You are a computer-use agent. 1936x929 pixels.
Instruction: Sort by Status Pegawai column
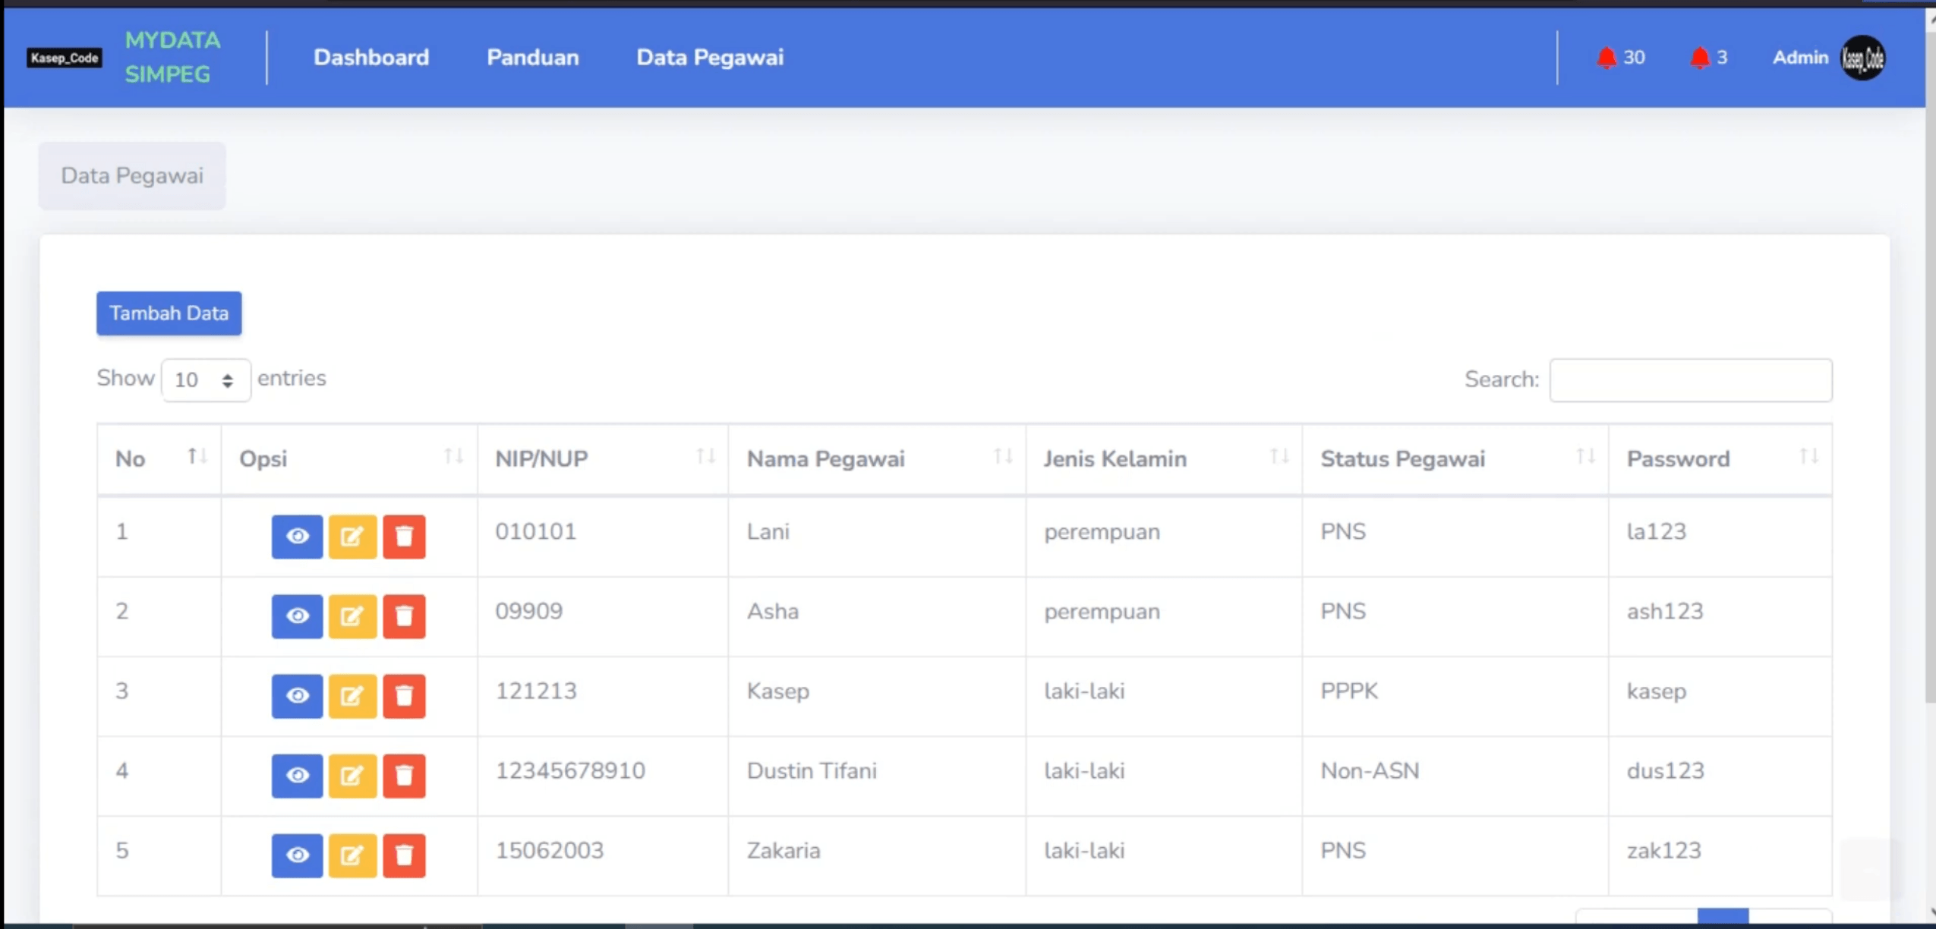[x=1455, y=458]
